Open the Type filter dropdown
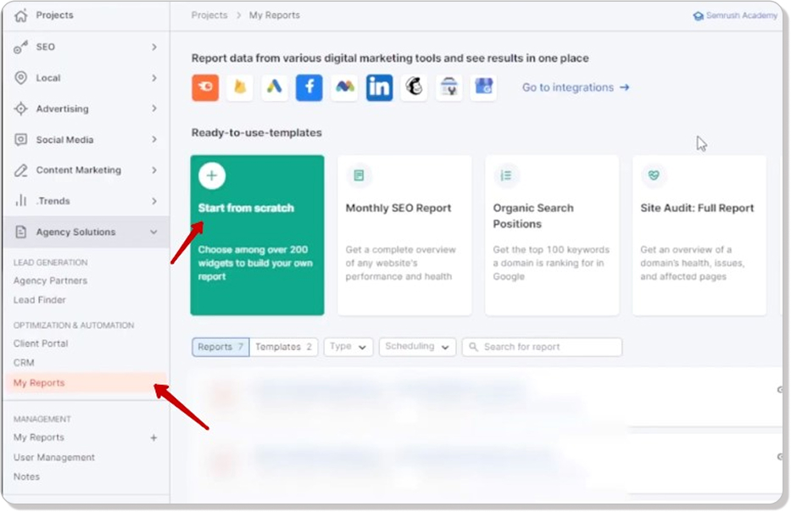Viewport: 791px width, 512px height. click(x=348, y=347)
